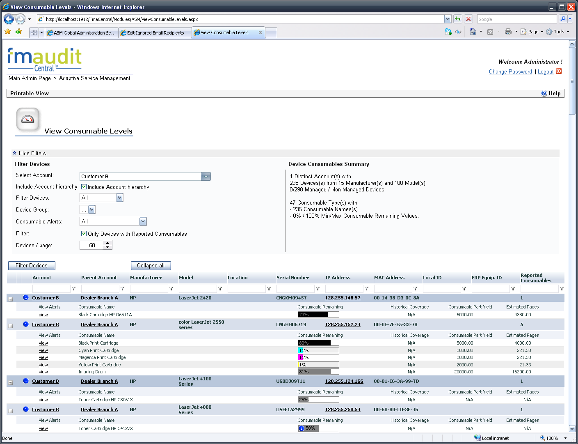Screen dimensions: 578x444
Task: Collapse the LaserJet 4100 device row
Action: click(11, 382)
